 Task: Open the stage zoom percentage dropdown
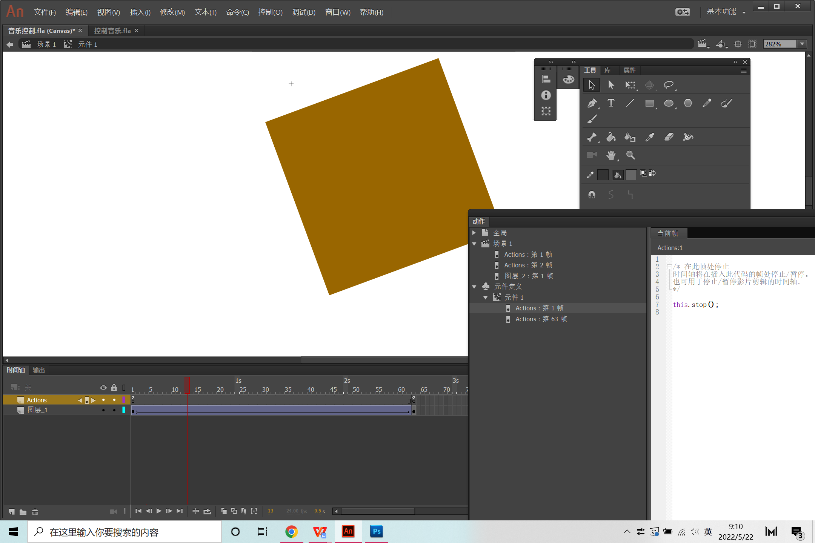pyautogui.click(x=802, y=44)
